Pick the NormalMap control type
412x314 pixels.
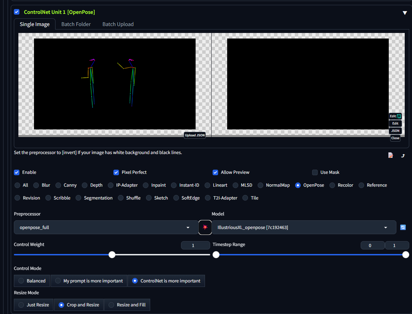(274, 185)
